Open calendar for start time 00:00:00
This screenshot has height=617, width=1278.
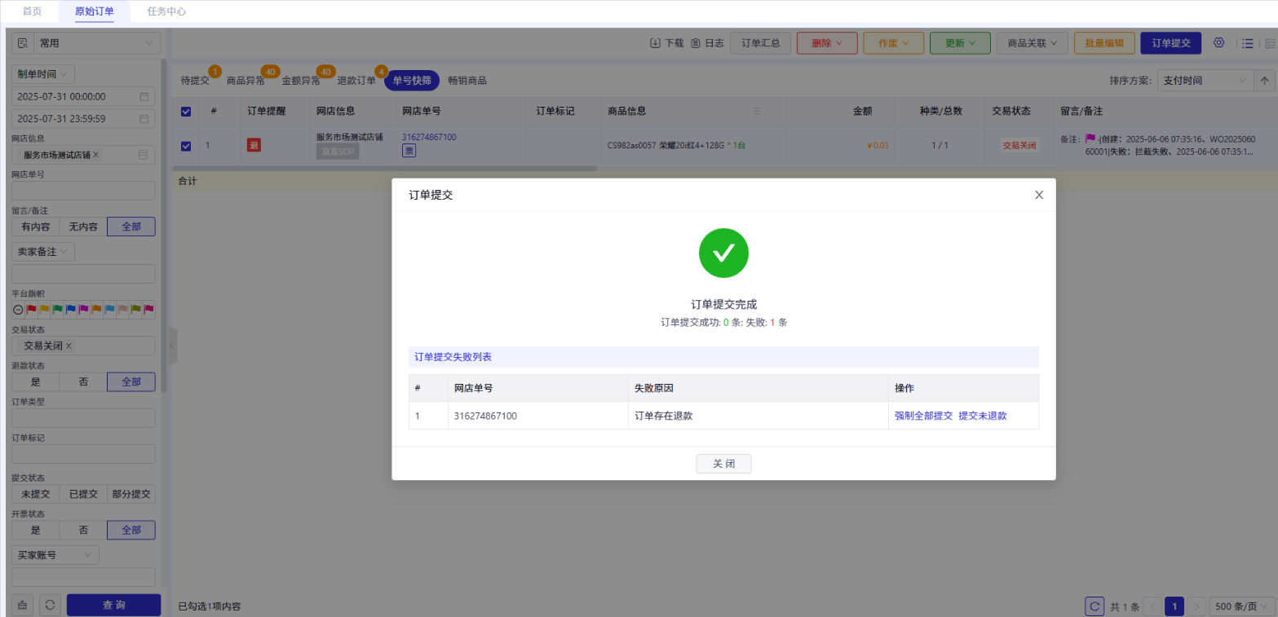click(x=144, y=96)
